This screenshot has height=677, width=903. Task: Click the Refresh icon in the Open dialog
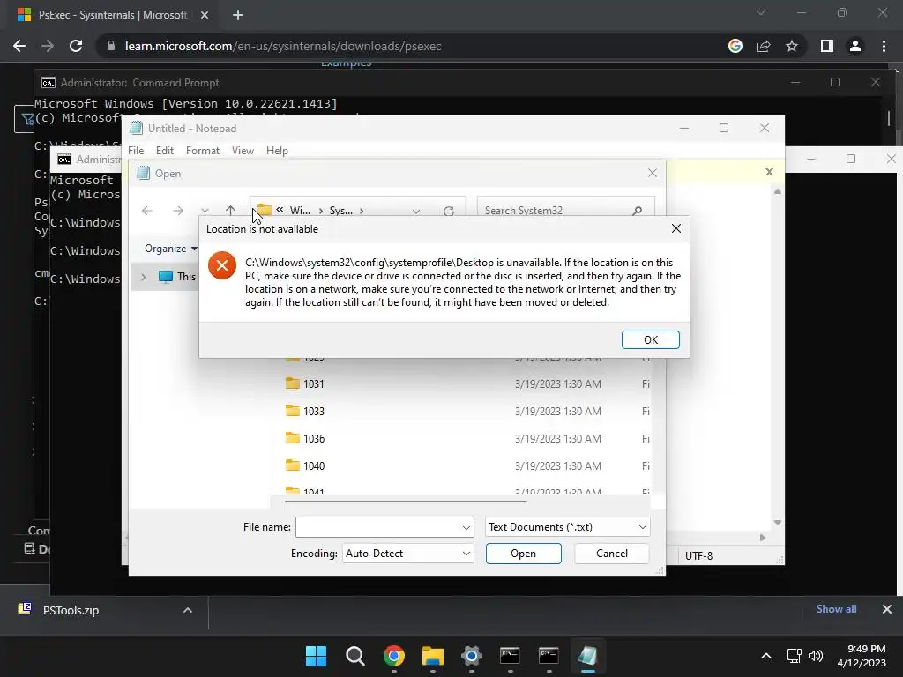[x=449, y=211]
